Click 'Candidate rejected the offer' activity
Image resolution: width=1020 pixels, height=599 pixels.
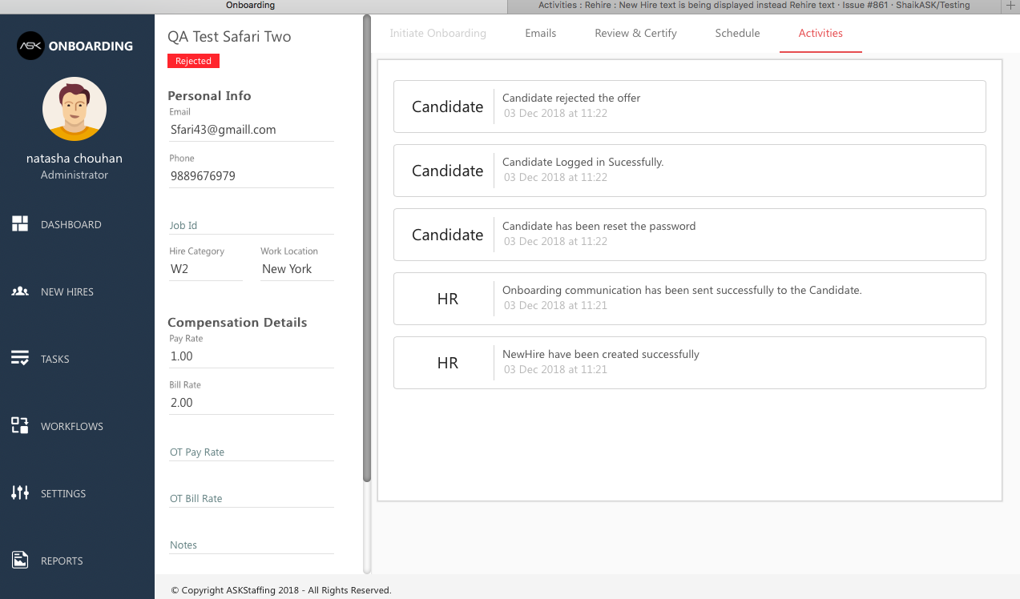[x=689, y=107]
